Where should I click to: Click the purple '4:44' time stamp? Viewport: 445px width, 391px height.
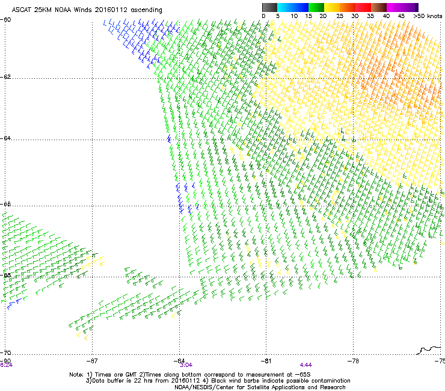point(306,365)
